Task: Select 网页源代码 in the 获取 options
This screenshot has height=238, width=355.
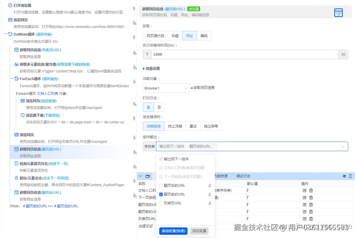Action: pyautogui.click(x=155, y=36)
